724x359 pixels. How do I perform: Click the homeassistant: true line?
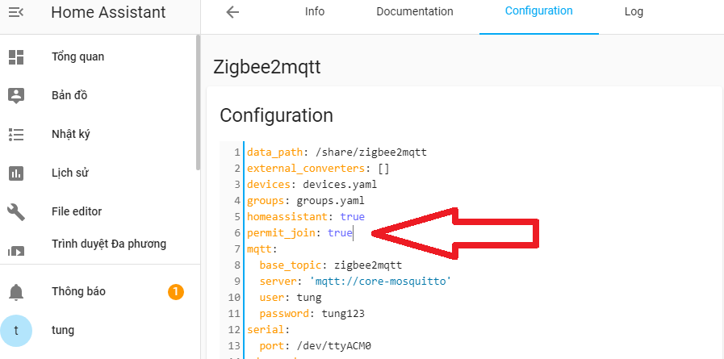click(306, 217)
